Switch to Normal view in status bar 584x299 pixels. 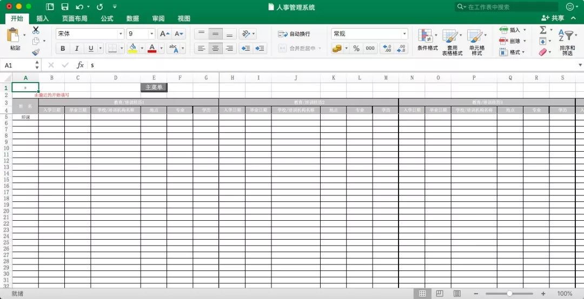(x=422, y=294)
